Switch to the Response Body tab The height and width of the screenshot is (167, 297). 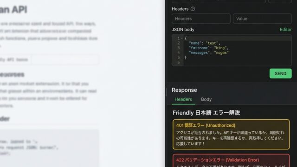point(206,99)
